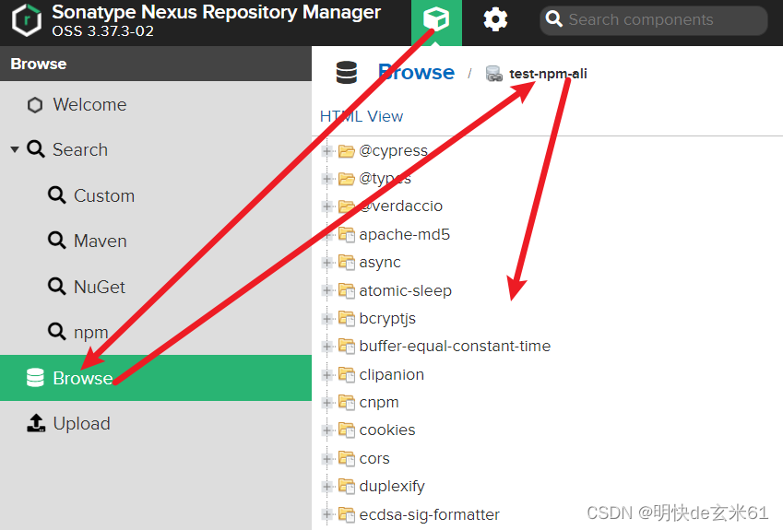
Task: Expand the cookies package node
Action: [x=327, y=430]
